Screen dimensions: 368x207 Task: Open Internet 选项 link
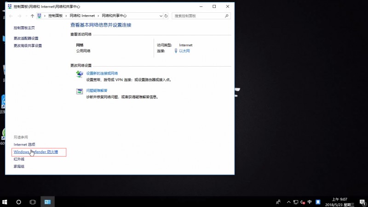click(24, 145)
